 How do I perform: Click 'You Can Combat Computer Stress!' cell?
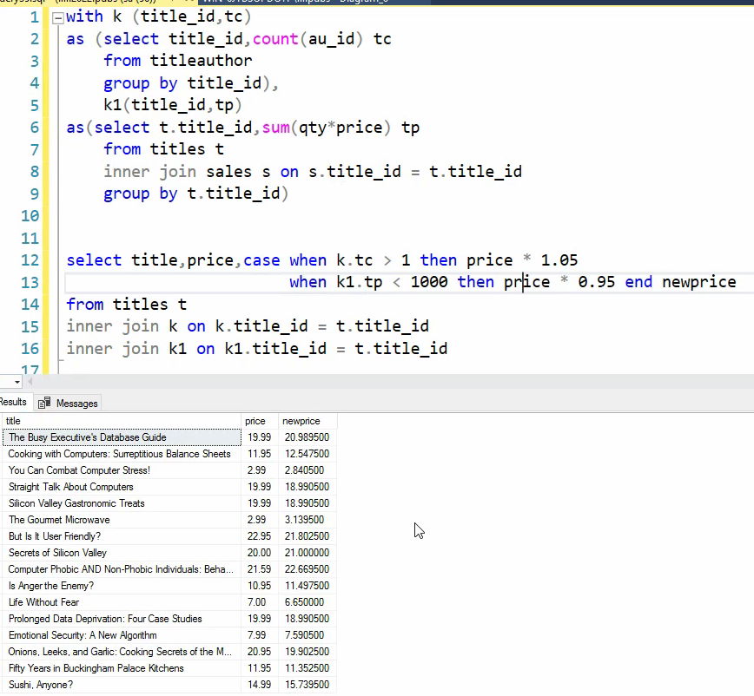(122, 470)
